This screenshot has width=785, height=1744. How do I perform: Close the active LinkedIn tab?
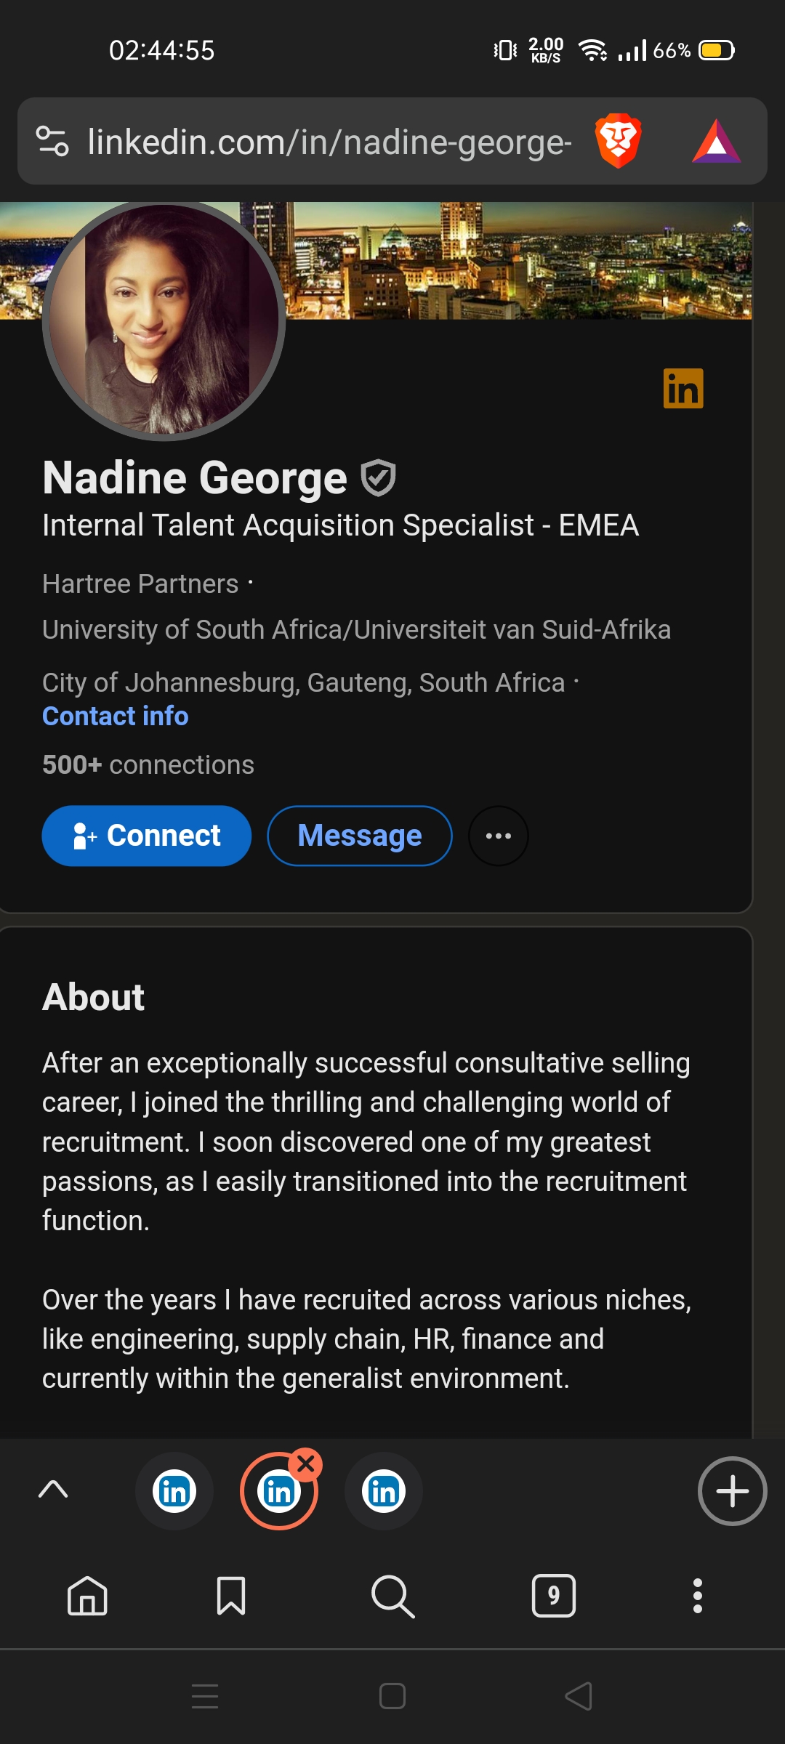[306, 1465]
